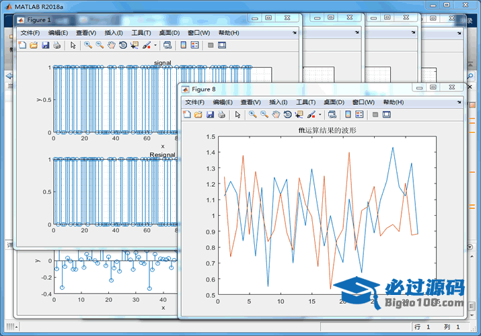Viewport: 481px width, 336px height.
Task: Open 桌面(D) menu in Figure 1
Action: [x=170, y=33]
